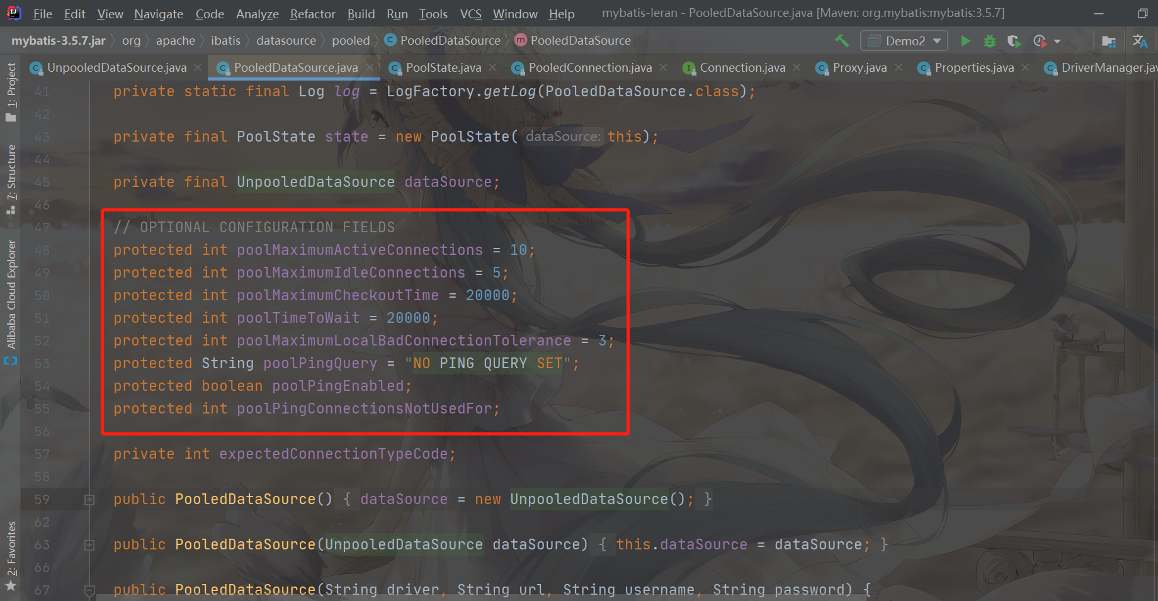Open the VCS menu
The height and width of the screenshot is (601, 1158).
[x=470, y=14]
